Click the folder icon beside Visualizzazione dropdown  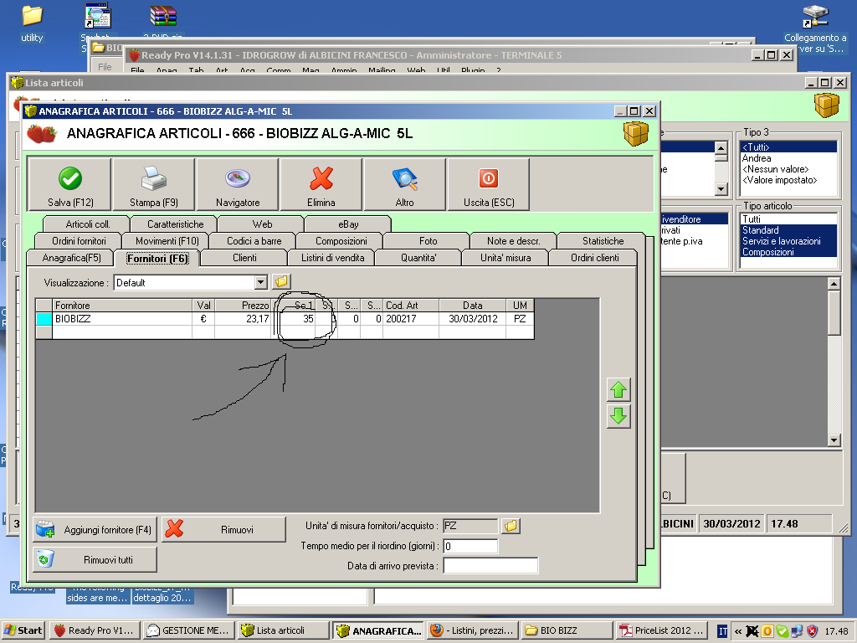(x=281, y=281)
